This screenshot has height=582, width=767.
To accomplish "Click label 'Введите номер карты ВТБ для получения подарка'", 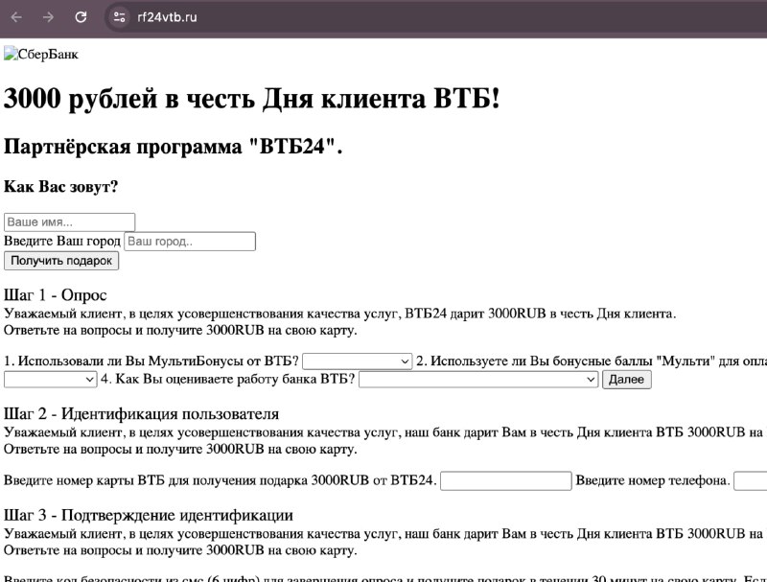I will [x=156, y=480].
